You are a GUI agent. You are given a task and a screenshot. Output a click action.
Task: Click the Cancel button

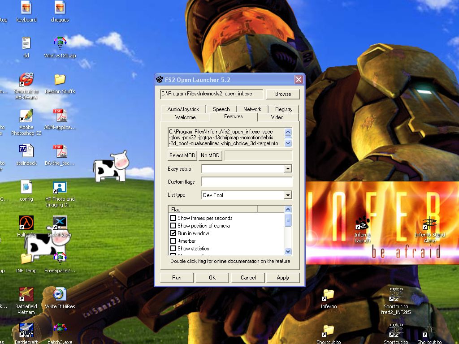(248, 278)
